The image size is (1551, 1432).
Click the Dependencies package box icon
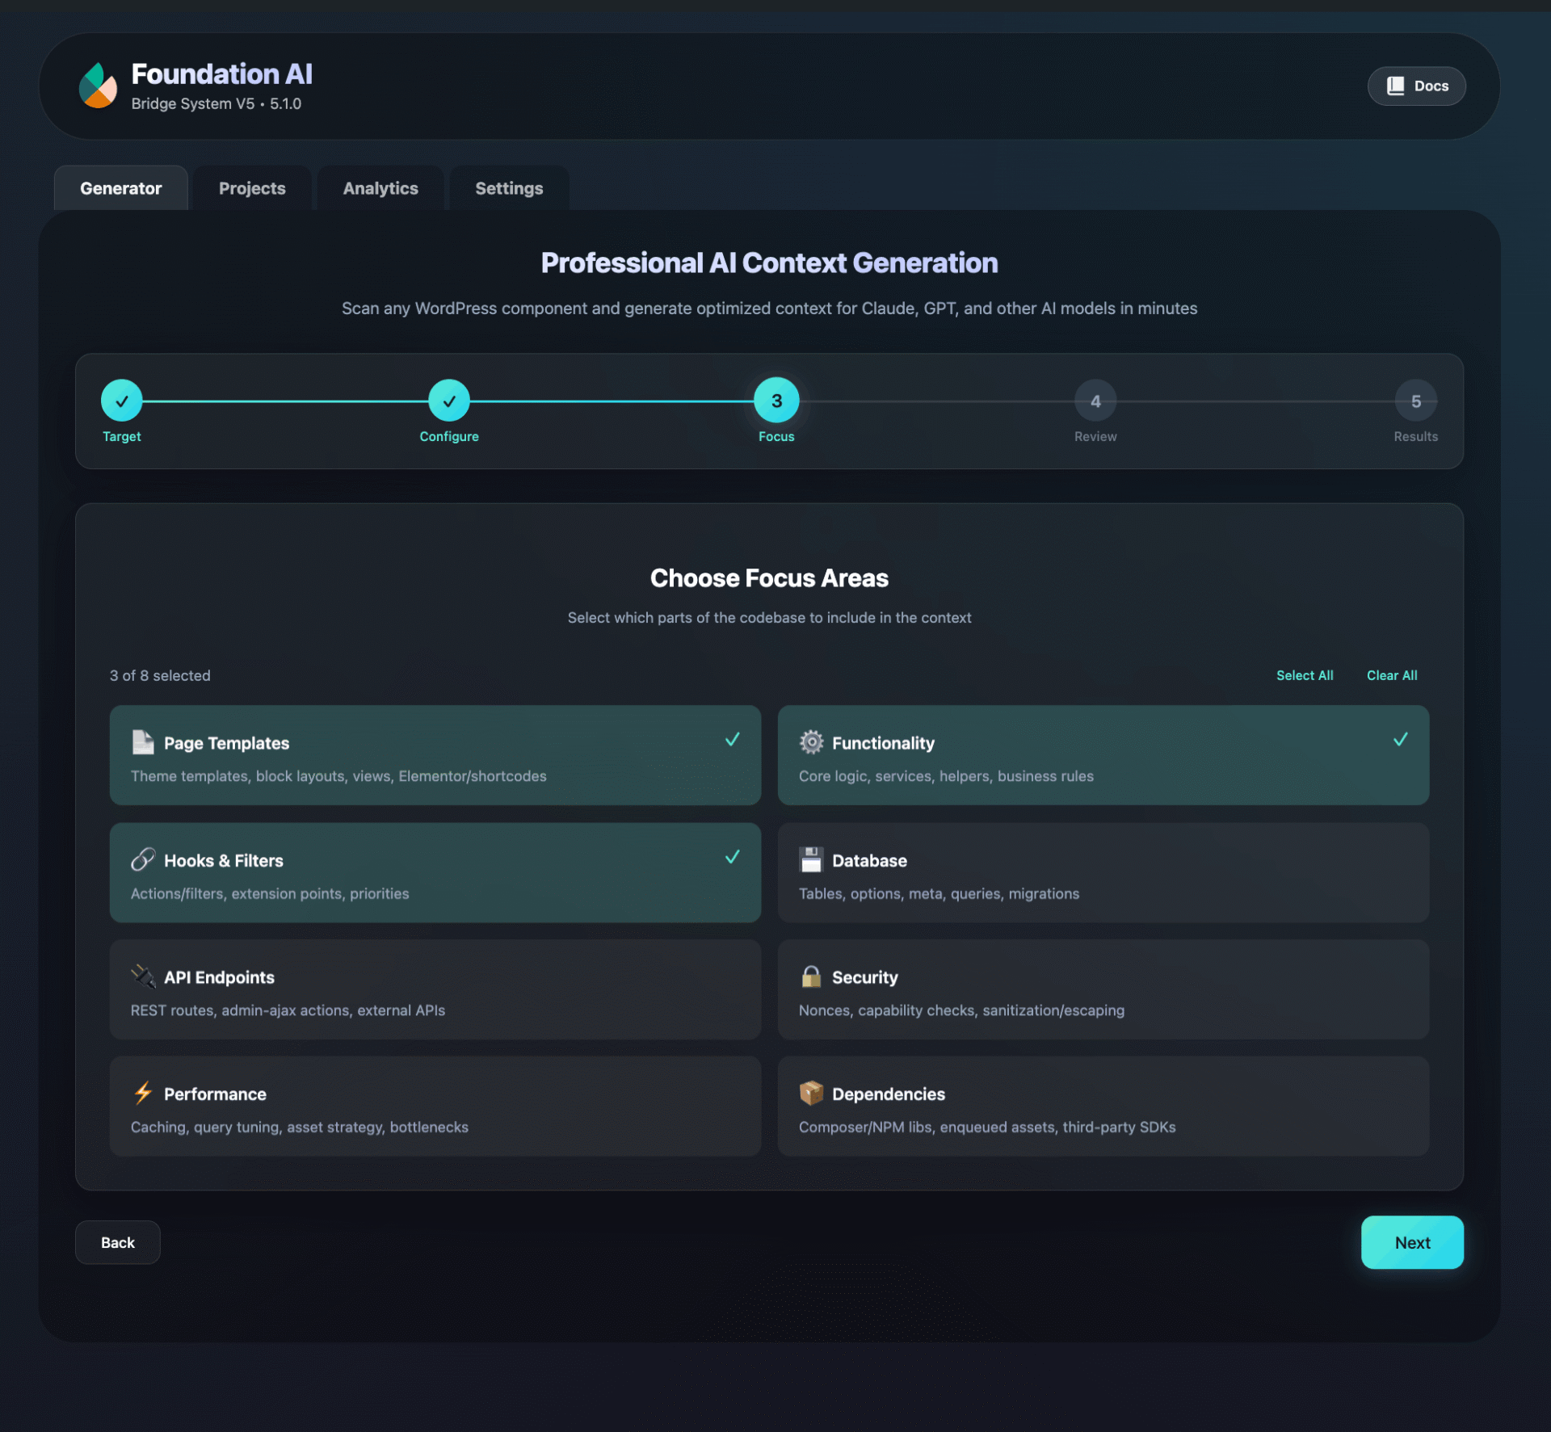click(811, 1093)
